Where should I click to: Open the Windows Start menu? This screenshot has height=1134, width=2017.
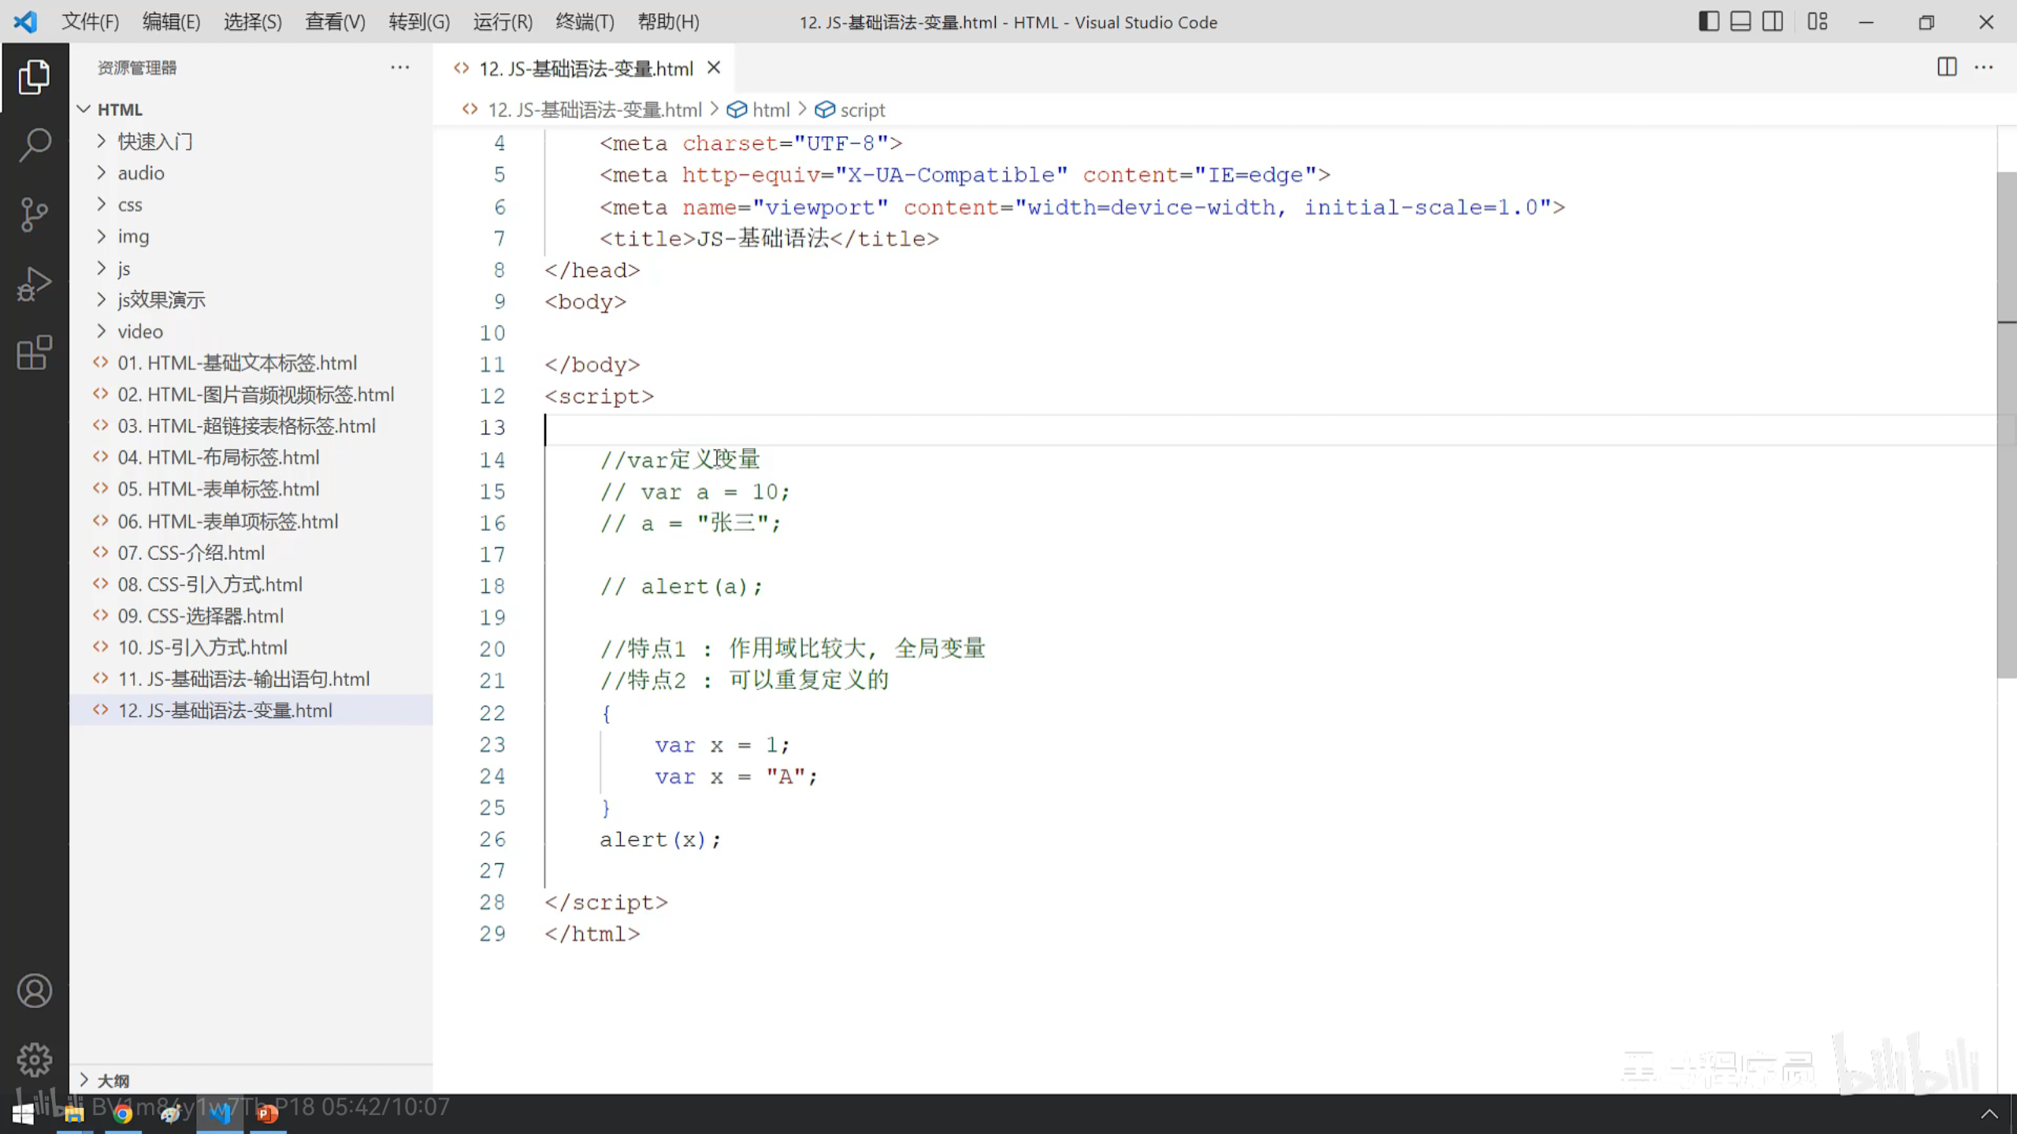click(24, 1114)
